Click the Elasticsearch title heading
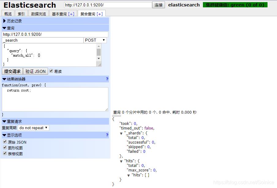Viewport: 277px width, 188px height. tap(30, 5)
